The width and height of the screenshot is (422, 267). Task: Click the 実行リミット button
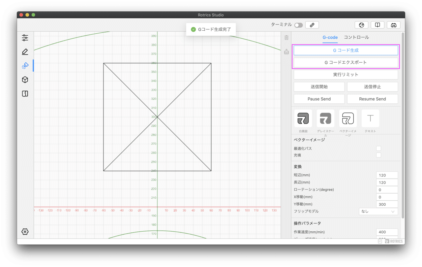(x=346, y=75)
